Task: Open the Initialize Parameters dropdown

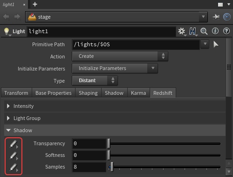Action: (115, 68)
